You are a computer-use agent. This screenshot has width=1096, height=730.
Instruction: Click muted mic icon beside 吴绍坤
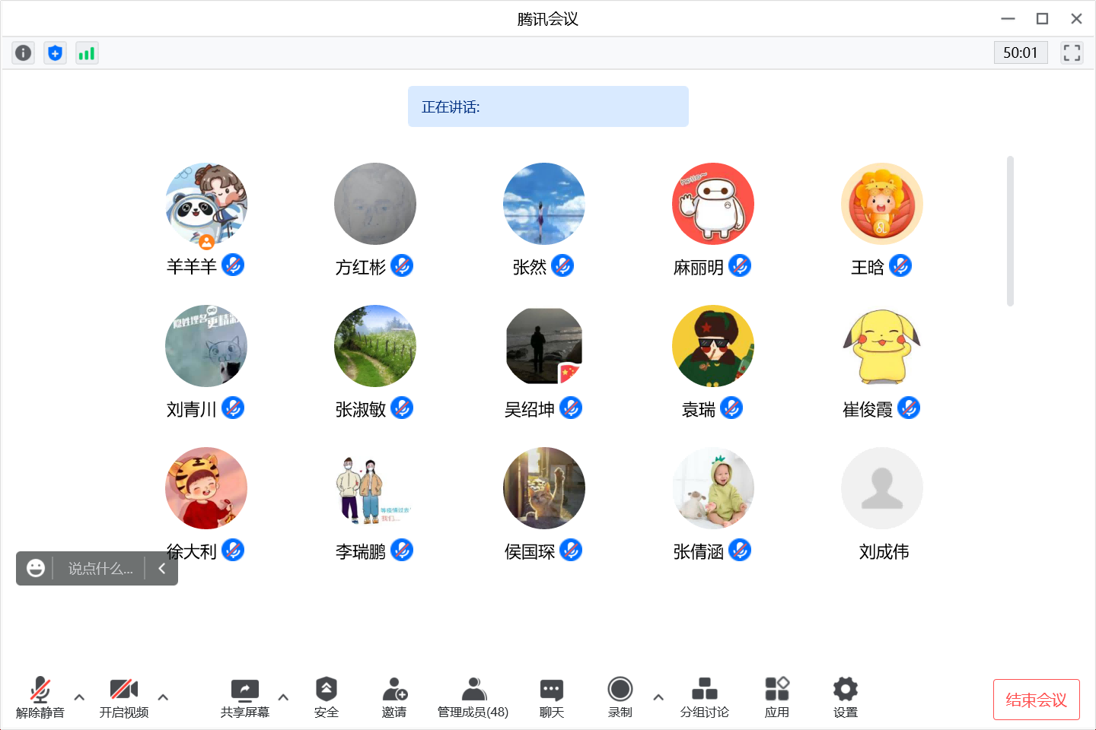(x=571, y=408)
